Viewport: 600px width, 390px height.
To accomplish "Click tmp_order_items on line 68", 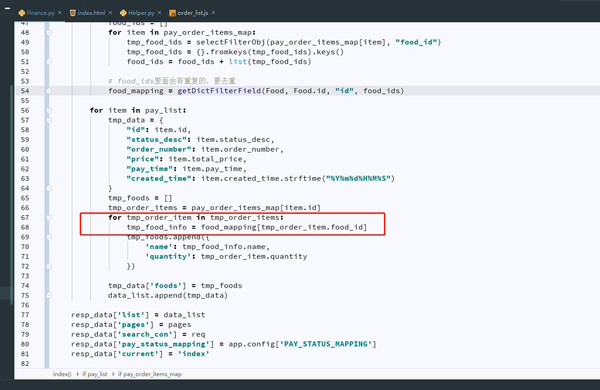I will tap(245, 217).
